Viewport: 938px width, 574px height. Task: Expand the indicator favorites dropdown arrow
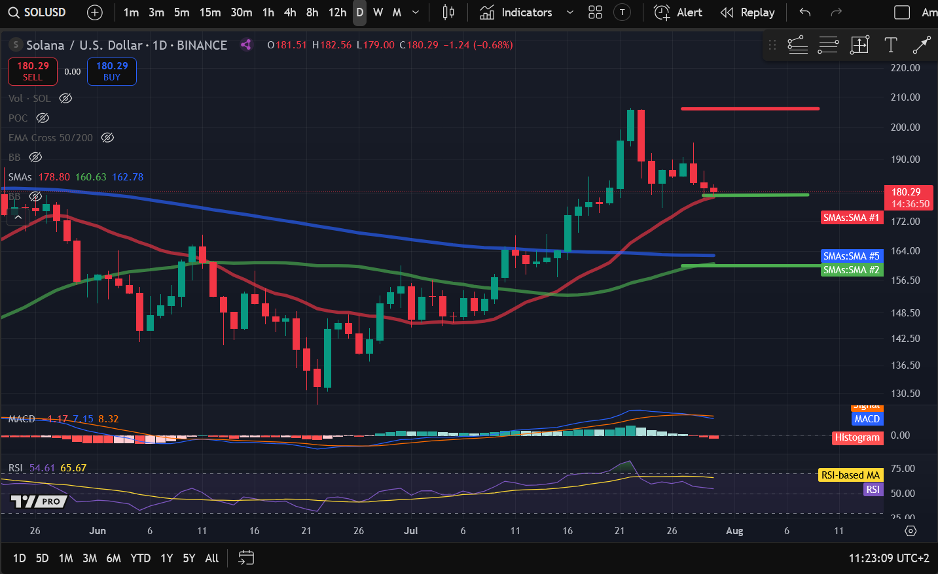point(569,12)
